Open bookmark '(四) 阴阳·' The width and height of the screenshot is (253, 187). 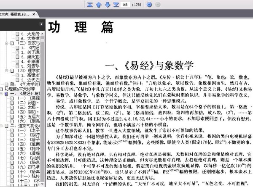click(x=28, y=112)
